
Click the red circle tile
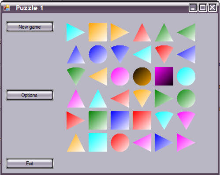coord(120,142)
